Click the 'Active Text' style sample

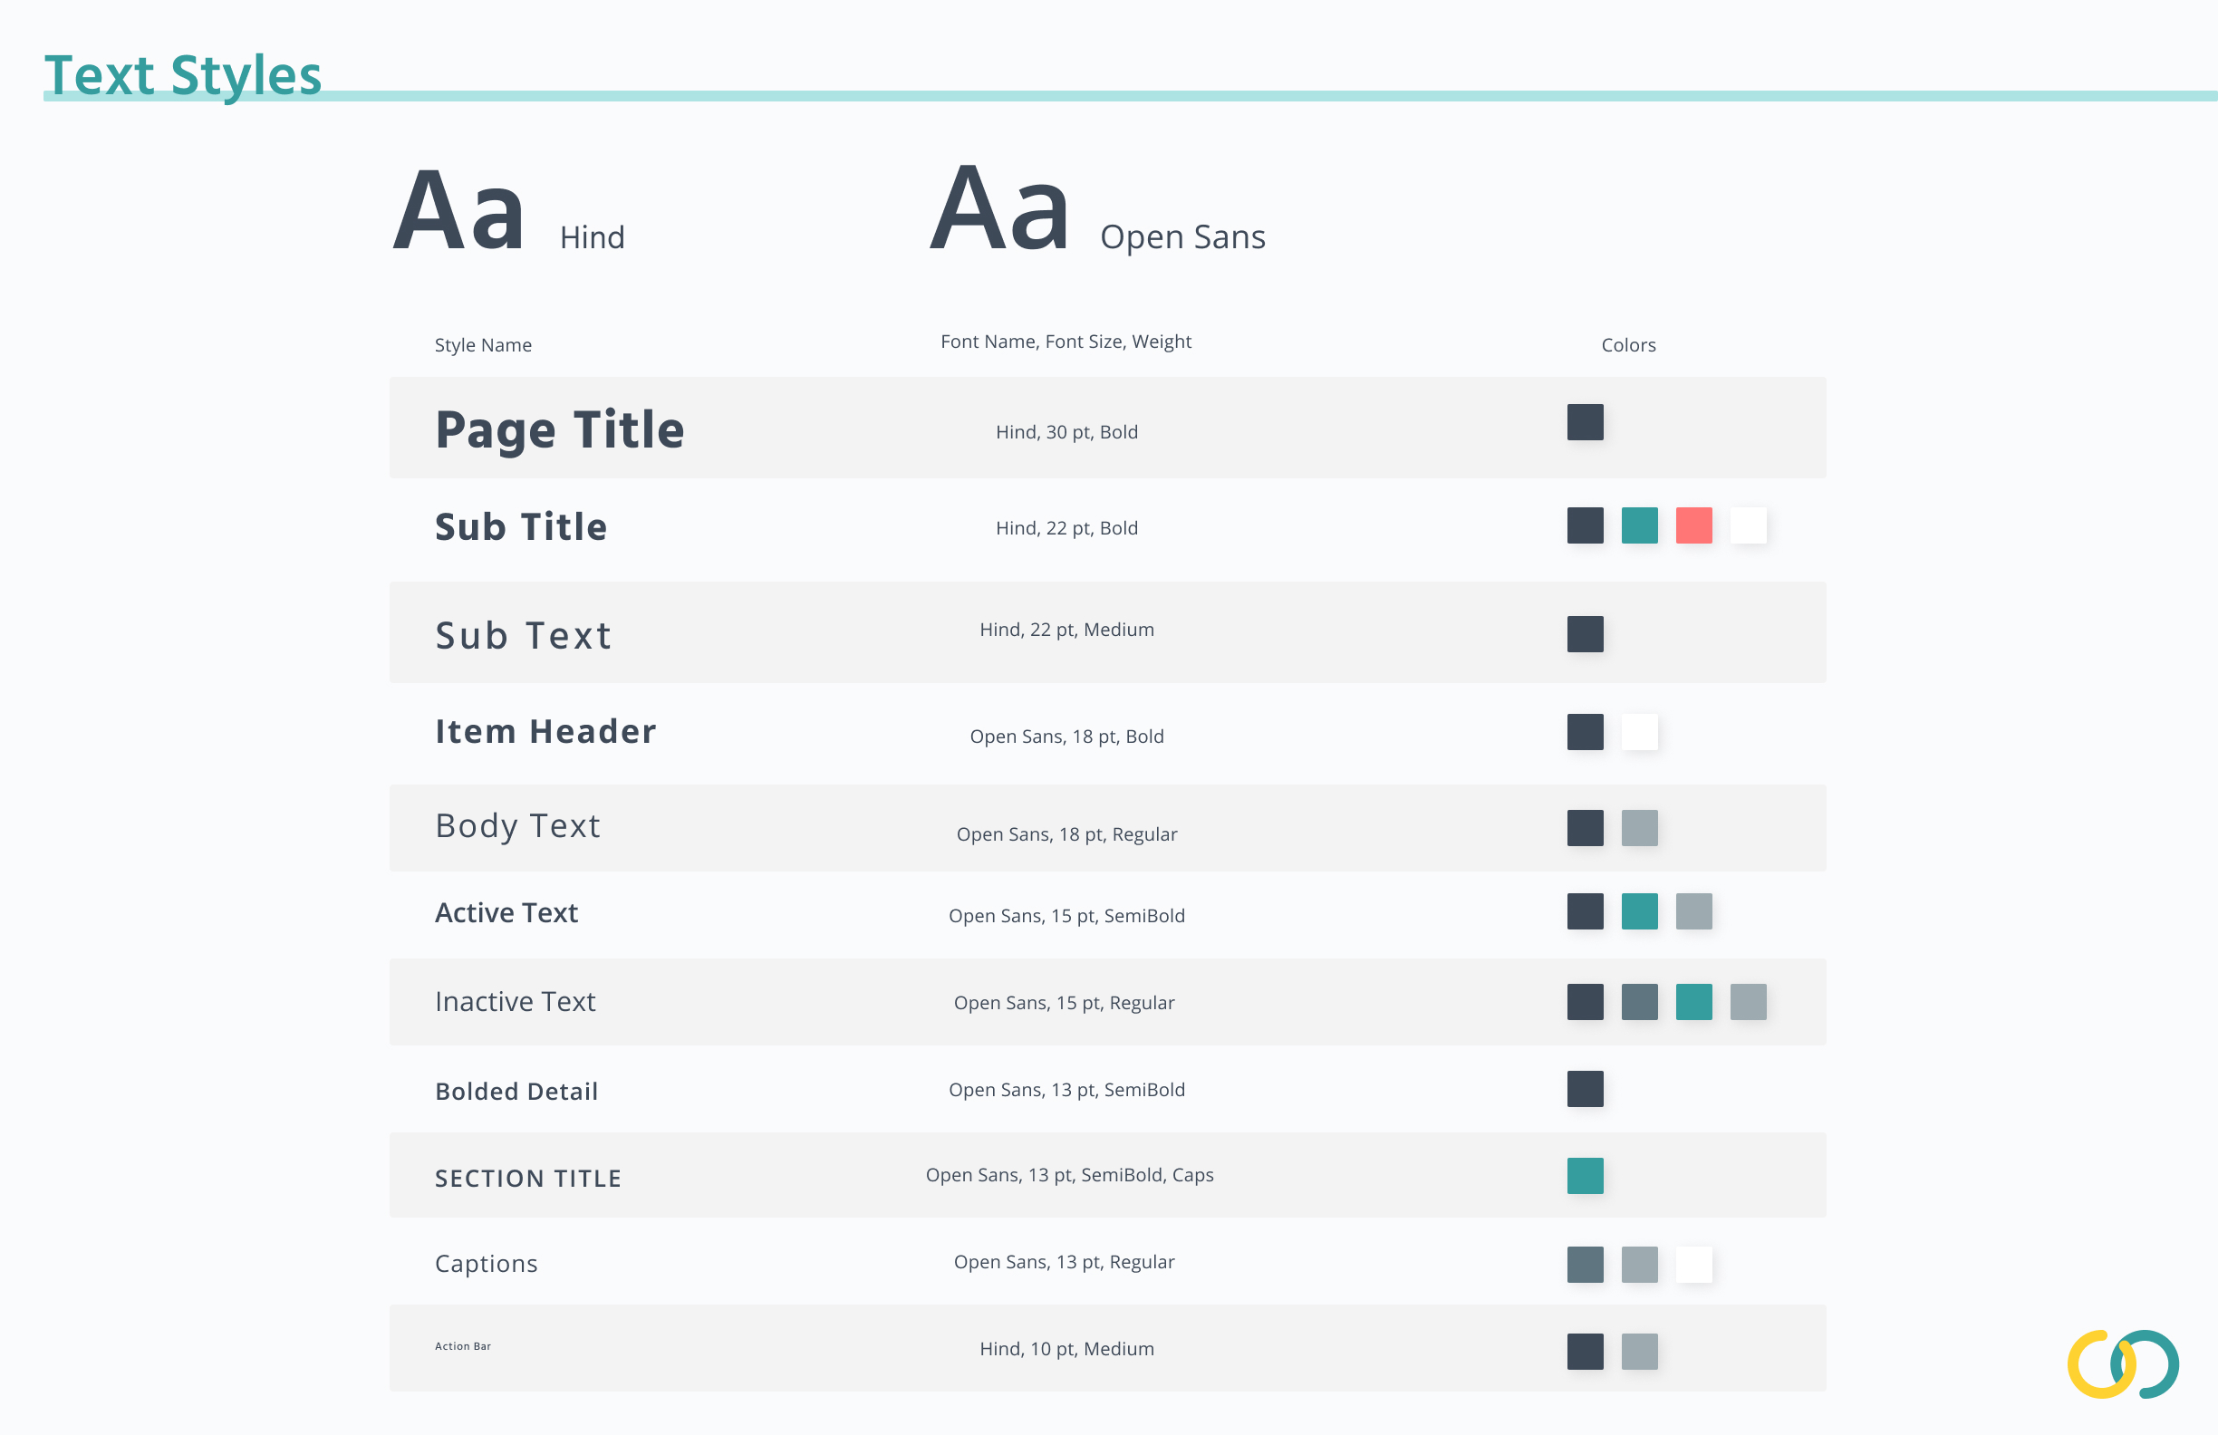[x=507, y=913]
